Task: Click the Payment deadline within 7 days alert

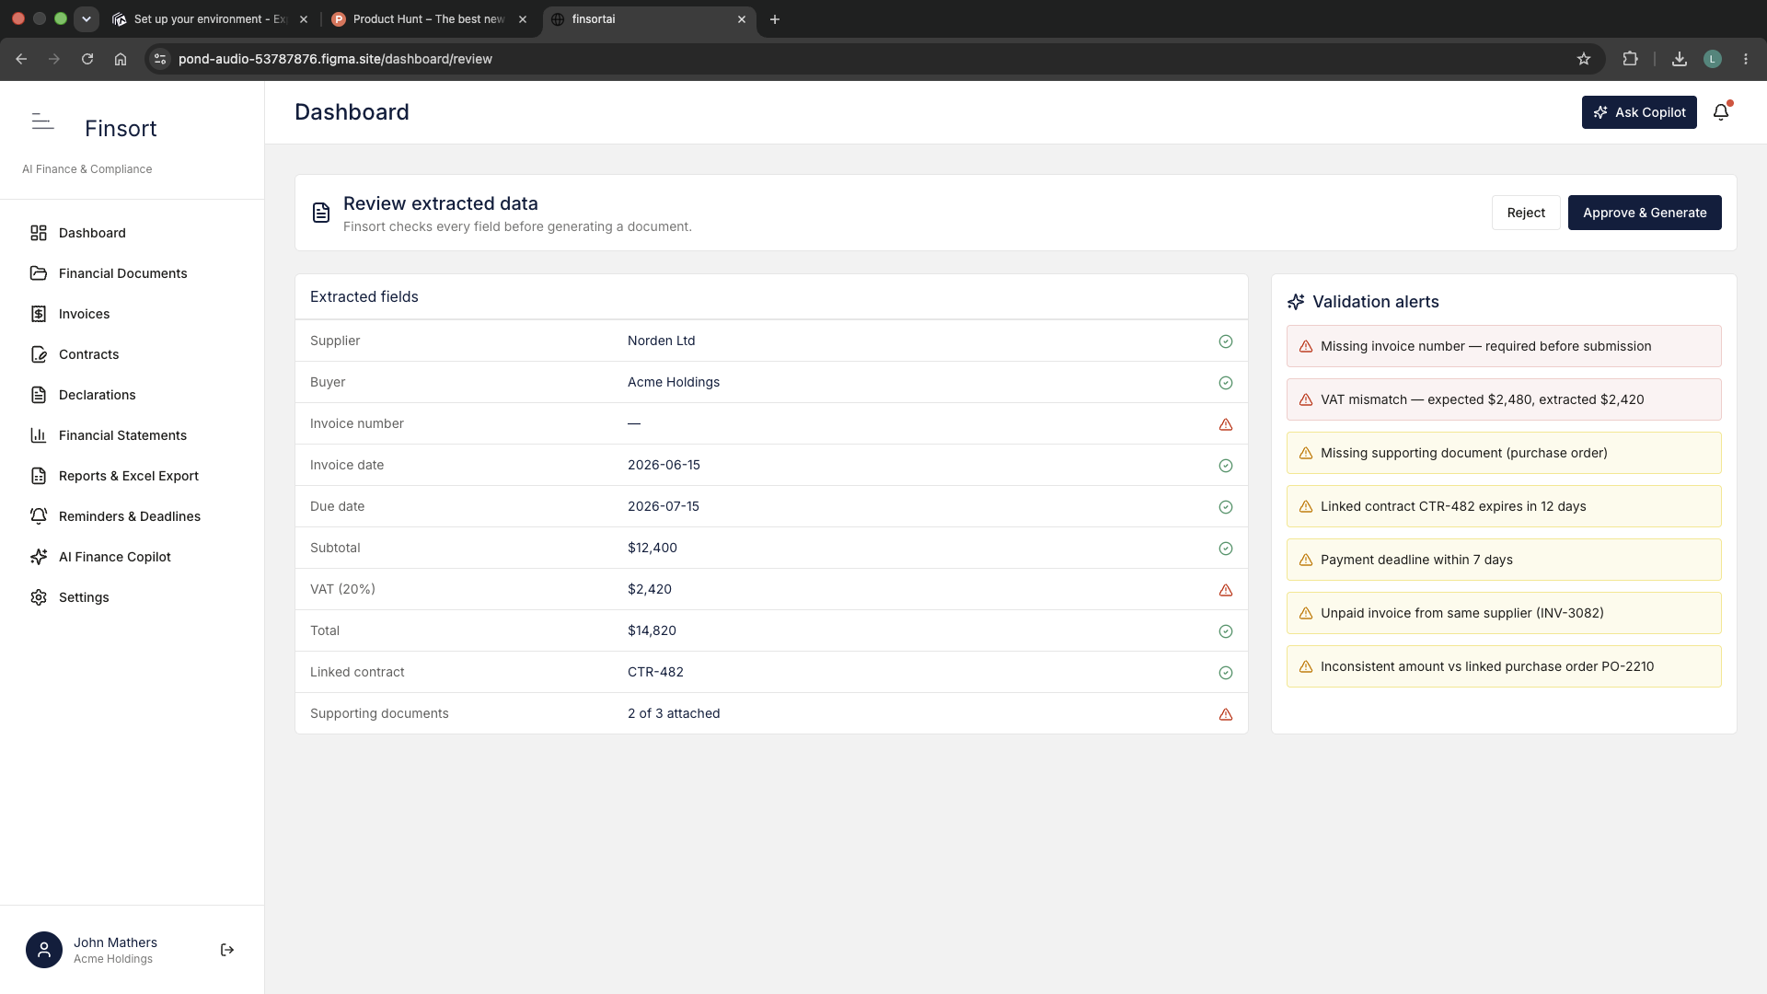Action: click(1504, 560)
